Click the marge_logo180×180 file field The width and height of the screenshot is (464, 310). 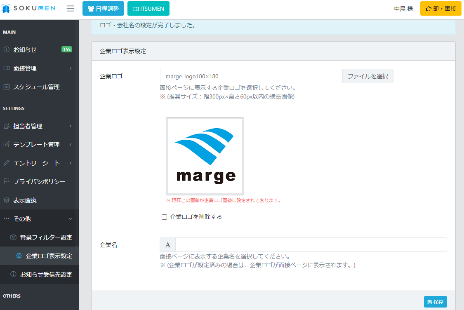click(x=251, y=76)
